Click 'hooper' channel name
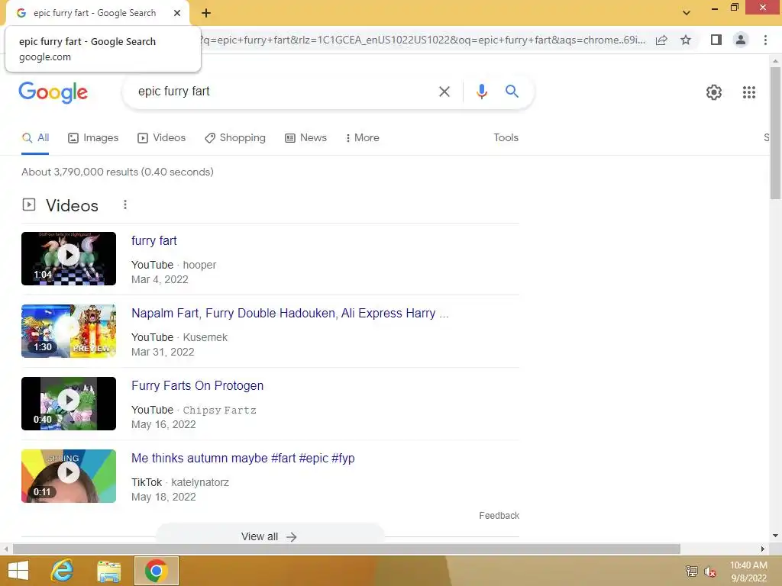 pyautogui.click(x=199, y=265)
